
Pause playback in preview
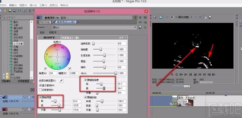pos(191,74)
